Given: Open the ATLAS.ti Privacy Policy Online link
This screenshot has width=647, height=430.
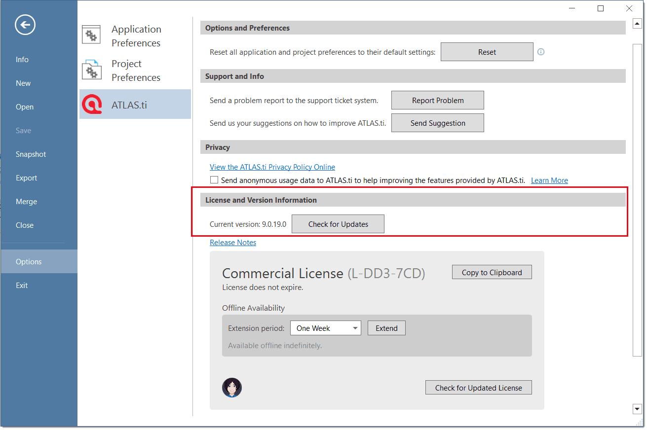Looking at the screenshot, I should pyautogui.click(x=272, y=167).
